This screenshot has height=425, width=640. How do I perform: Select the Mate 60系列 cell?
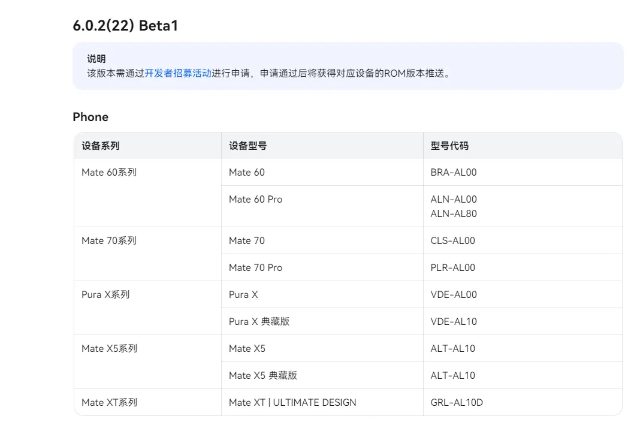tap(148, 192)
